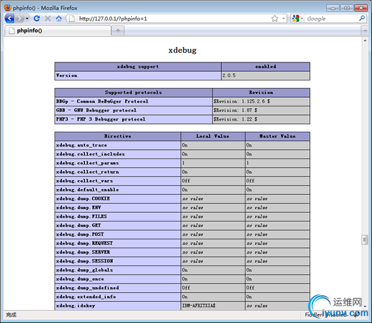372x323 pixels.
Task: Click the Version value 2.0.5
Action: [x=265, y=75]
